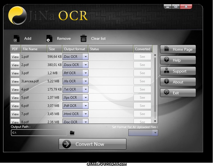Expand output format dropdown for 4.pdf
Image resolution: width=213 pixels, height=166 pixels.
[x=86, y=89]
